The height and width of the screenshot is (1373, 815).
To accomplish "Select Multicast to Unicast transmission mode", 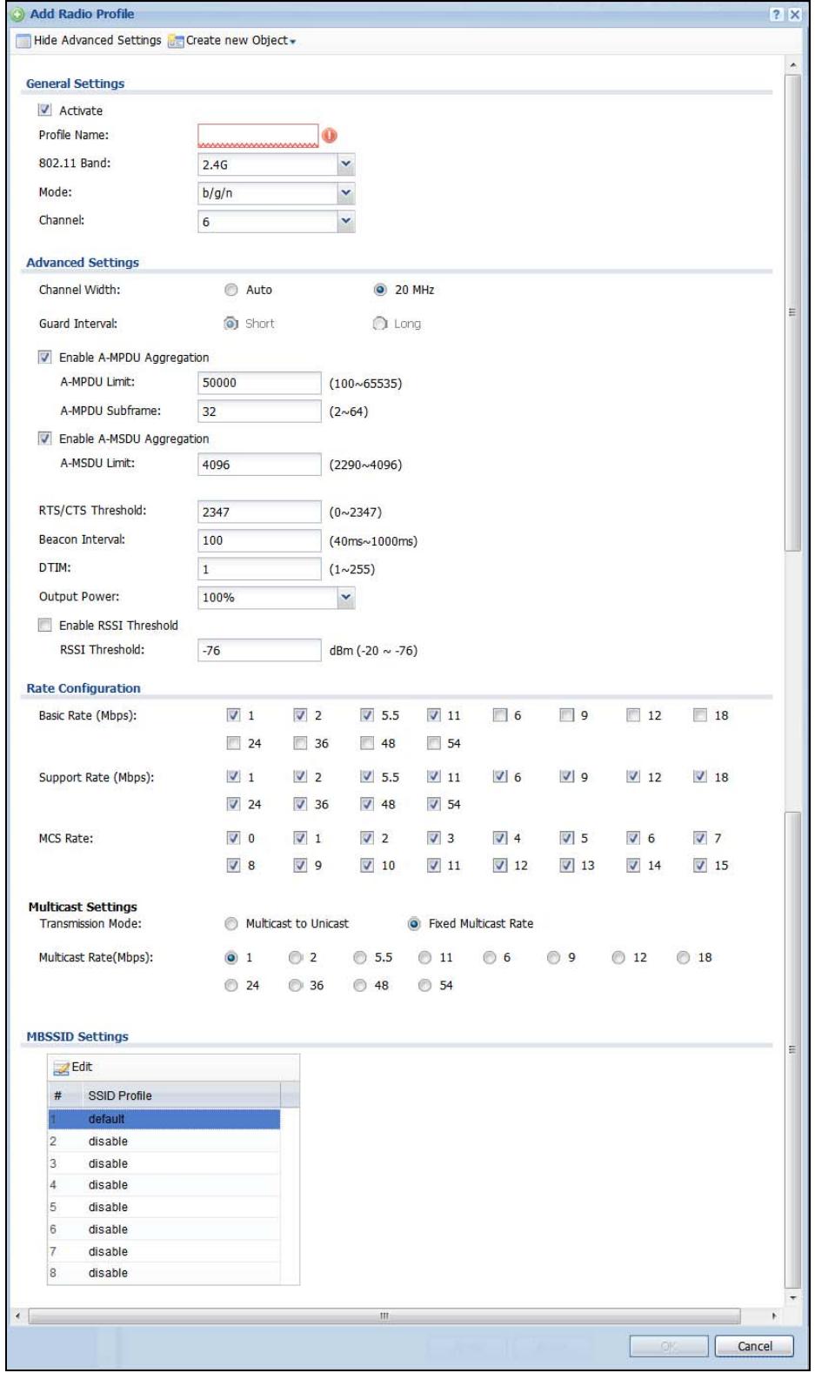I will click(231, 924).
